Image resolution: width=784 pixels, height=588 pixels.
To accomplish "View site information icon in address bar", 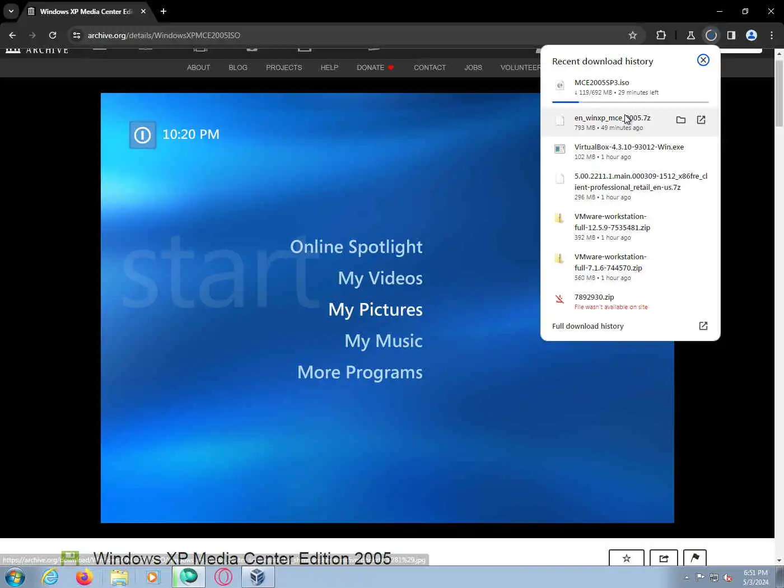I will [x=77, y=35].
